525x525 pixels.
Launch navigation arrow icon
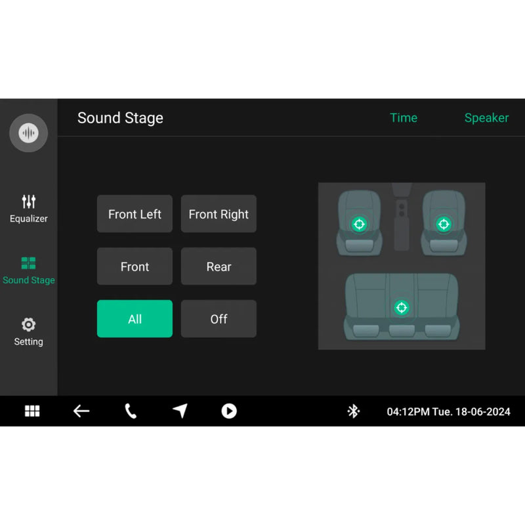[180, 411]
